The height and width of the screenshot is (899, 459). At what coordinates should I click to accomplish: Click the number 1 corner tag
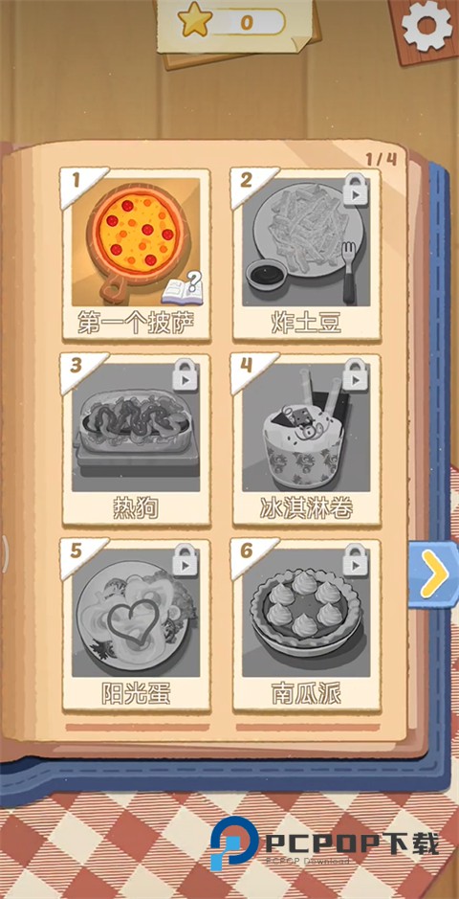[x=76, y=181]
